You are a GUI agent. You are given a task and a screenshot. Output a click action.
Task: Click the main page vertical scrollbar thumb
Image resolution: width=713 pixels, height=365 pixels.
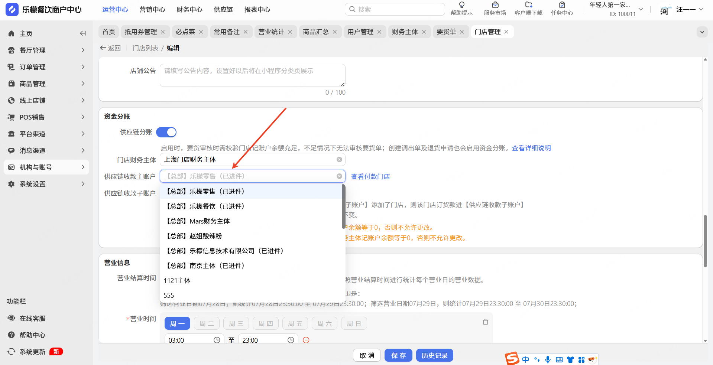pos(705,241)
